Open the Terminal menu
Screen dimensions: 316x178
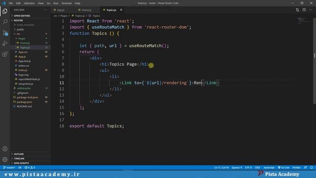tap(67, 3)
